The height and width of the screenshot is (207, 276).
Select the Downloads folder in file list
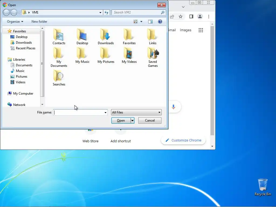(106, 37)
